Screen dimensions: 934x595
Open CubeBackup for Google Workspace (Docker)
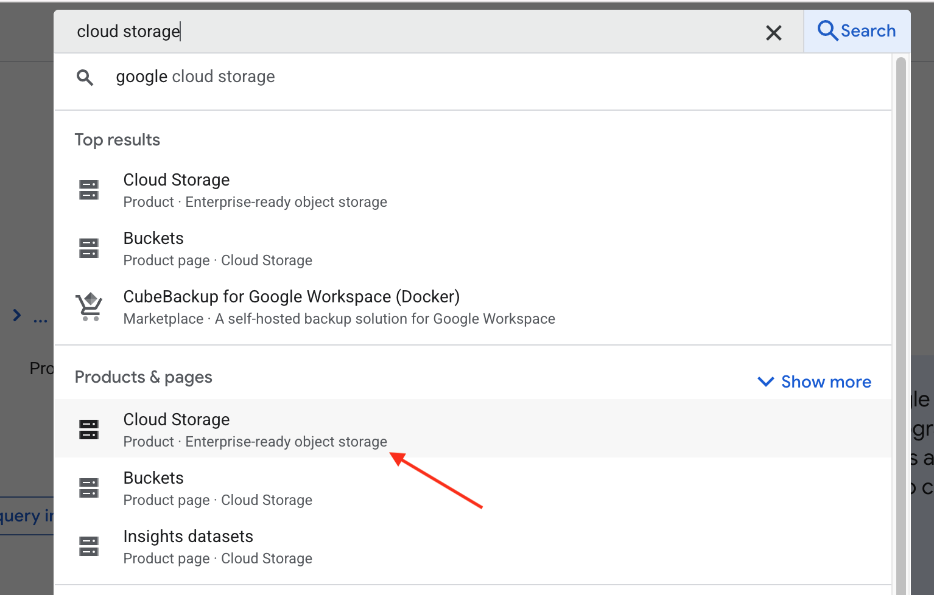pyautogui.click(x=291, y=297)
